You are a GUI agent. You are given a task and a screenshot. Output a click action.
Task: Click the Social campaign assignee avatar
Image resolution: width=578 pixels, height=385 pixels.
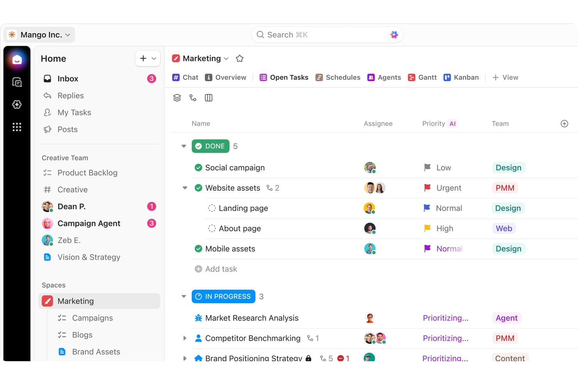370,168
